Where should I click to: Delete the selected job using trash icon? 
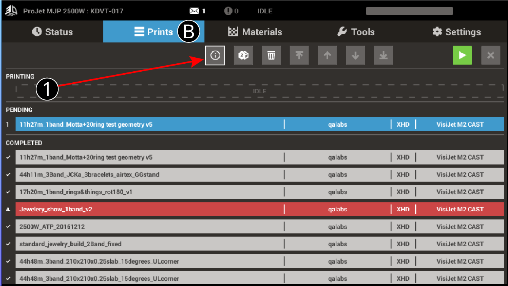(271, 55)
